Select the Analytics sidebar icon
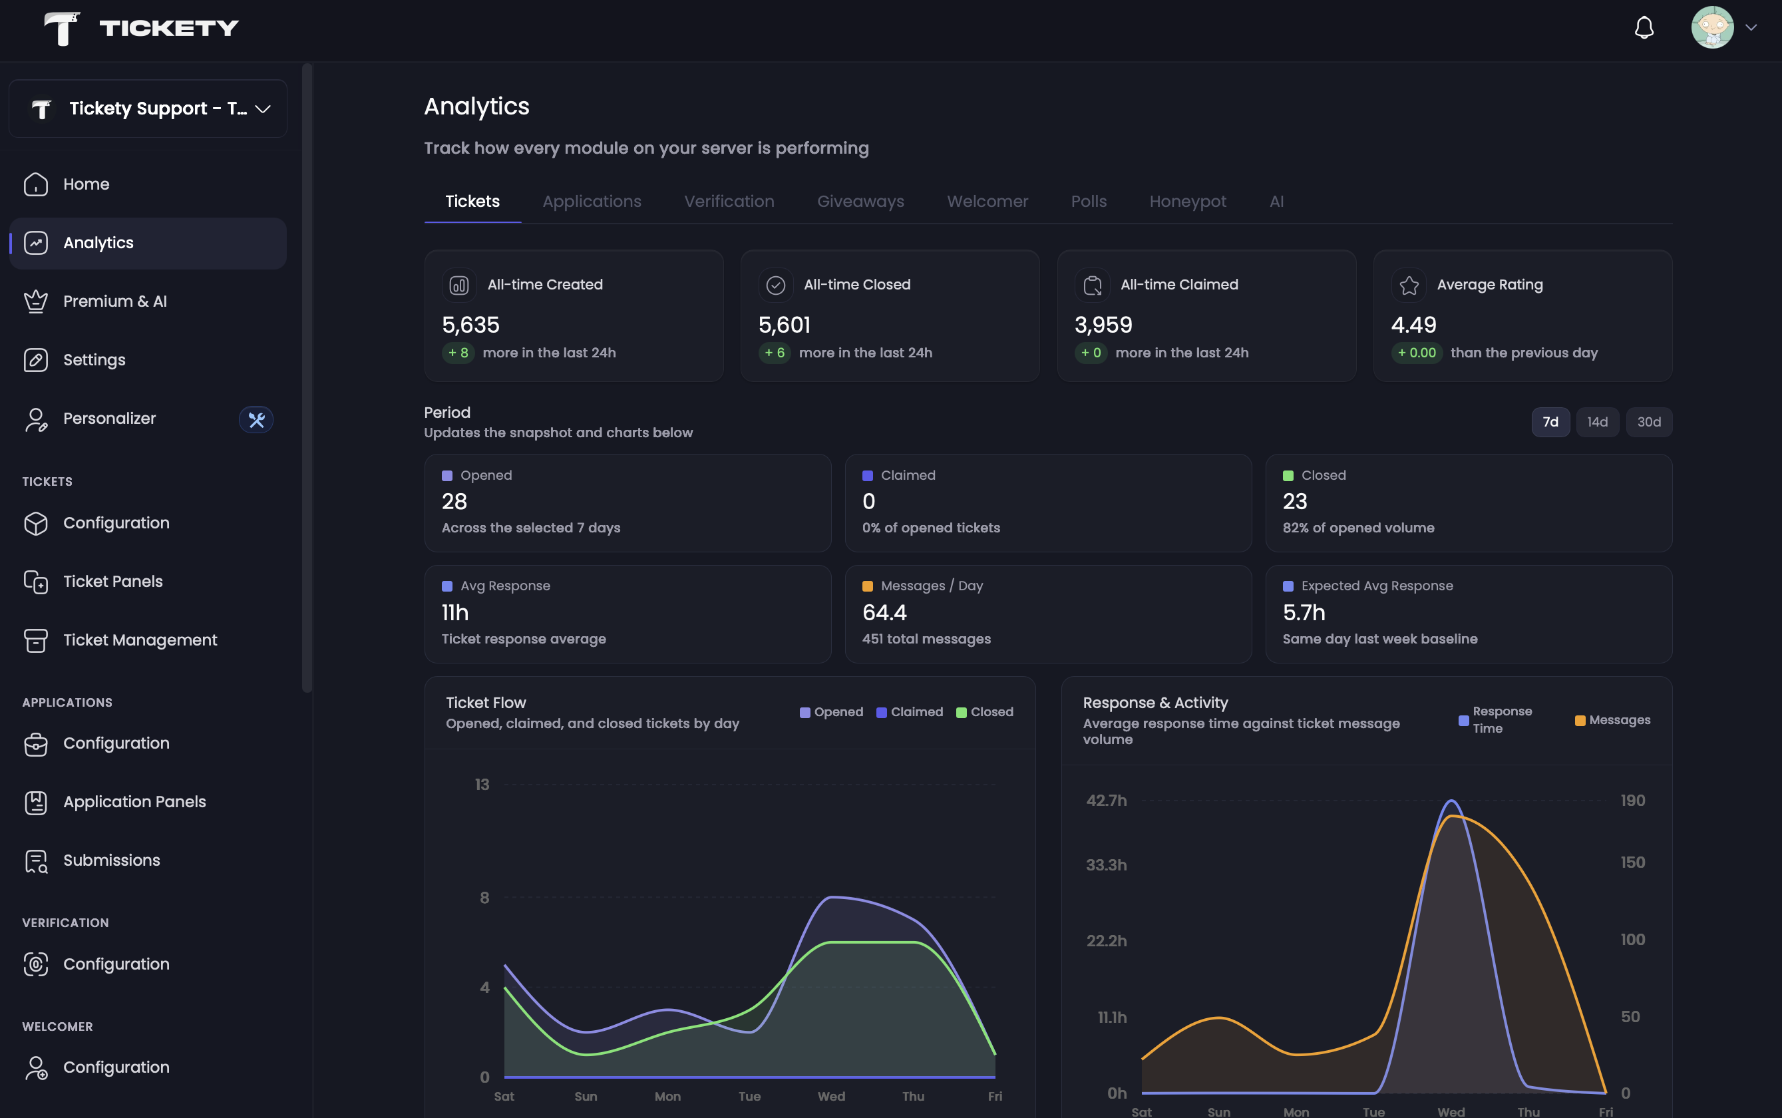1782x1118 pixels. click(x=35, y=242)
